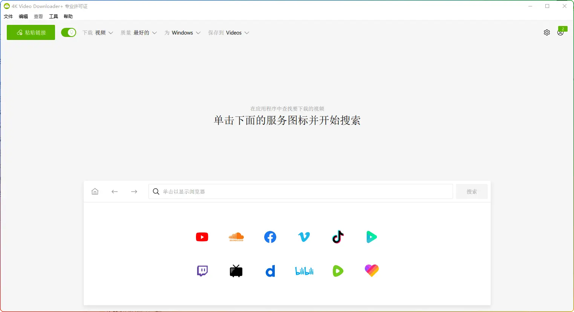The height and width of the screenshot is (312, 574).
Task: Open the 文件 menu
Action: [x=8, y=17]
